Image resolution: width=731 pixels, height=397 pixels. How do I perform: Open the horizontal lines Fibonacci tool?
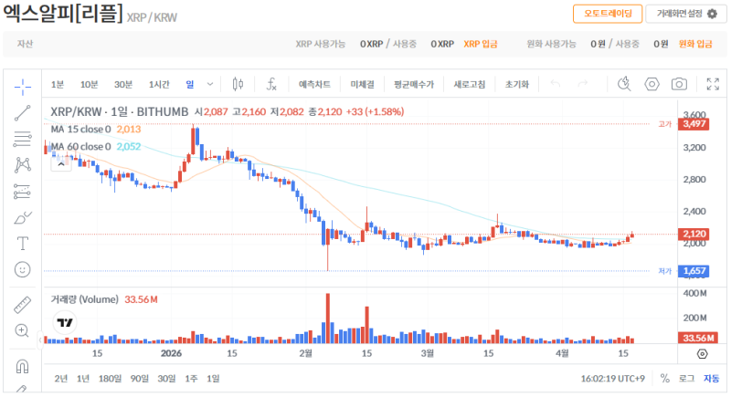[x=22, y=139]
